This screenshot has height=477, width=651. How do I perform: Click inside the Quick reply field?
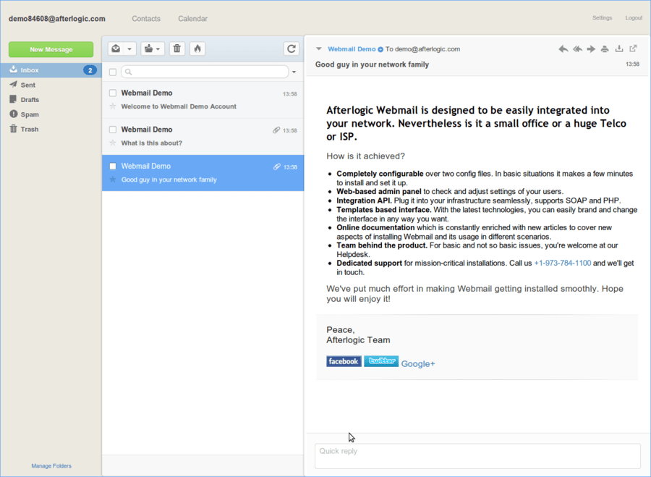pyautogui.click(x=477, y=452)
